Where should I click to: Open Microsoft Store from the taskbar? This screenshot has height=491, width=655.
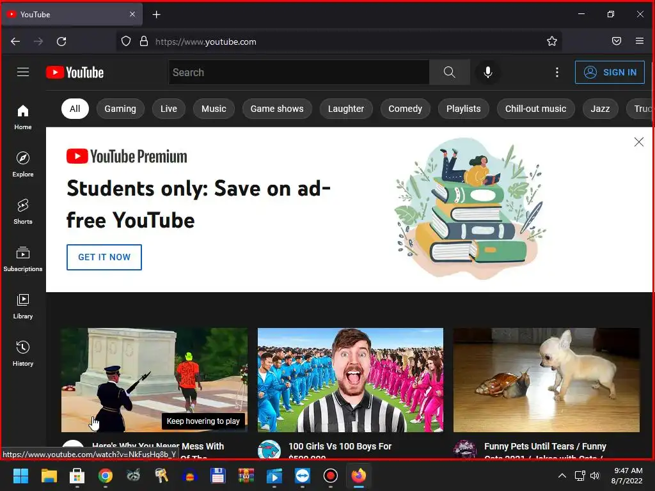(x=77, y=476)
